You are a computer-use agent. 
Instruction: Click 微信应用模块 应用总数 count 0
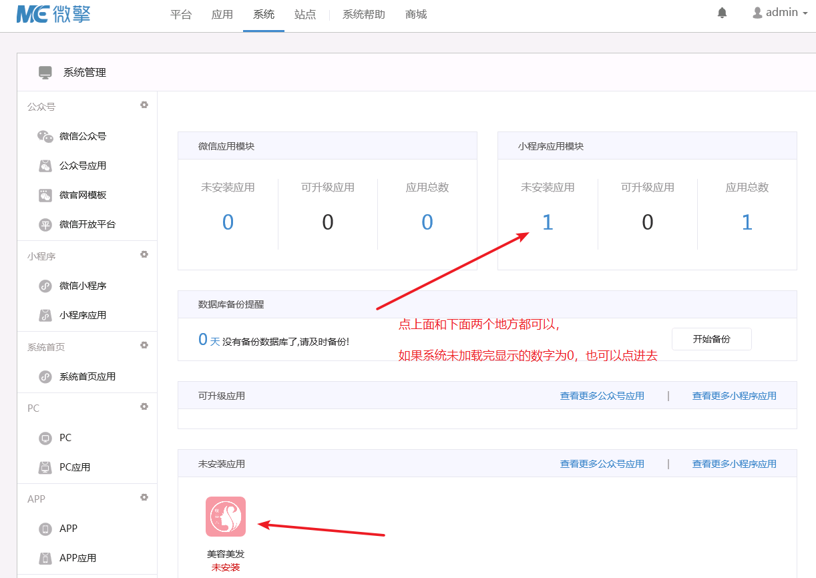coord(427,222)
